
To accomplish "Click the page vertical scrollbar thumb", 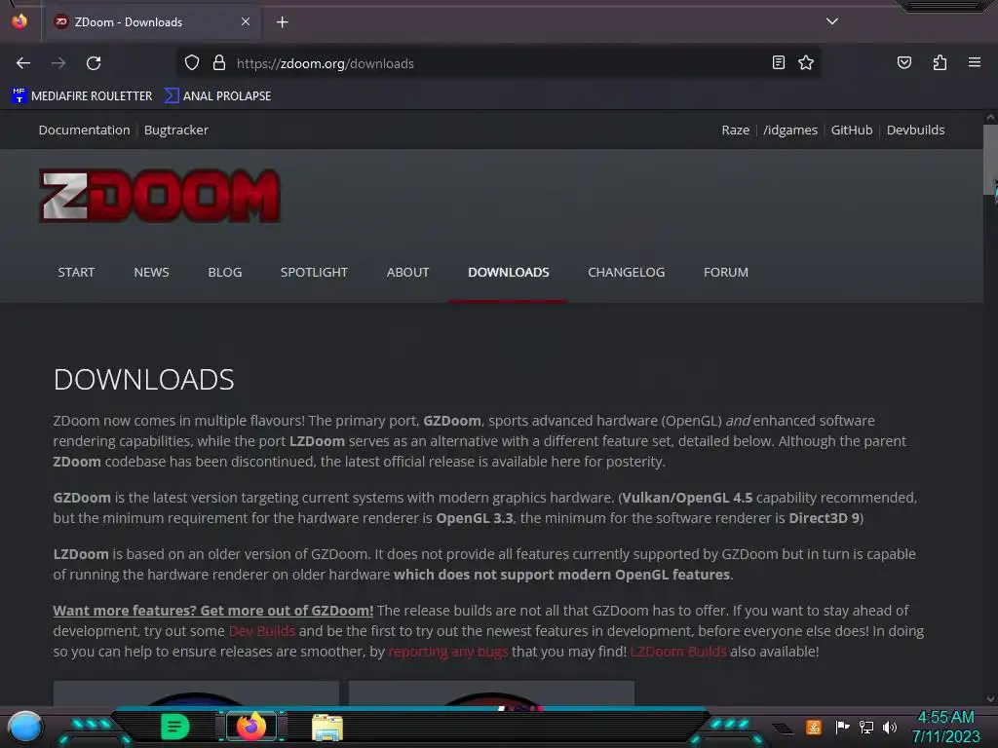I will pyautogui.click(x=990, y=159).
